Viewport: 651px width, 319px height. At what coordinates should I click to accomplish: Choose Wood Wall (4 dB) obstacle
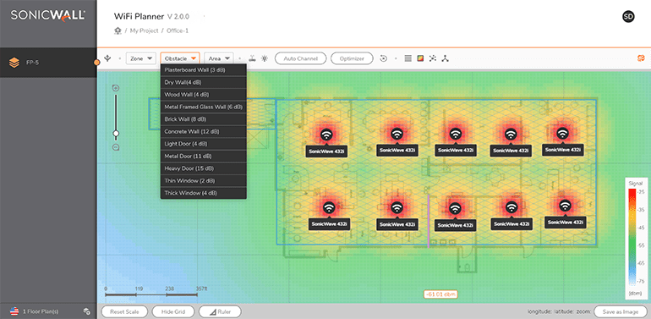tap(204, 94)
